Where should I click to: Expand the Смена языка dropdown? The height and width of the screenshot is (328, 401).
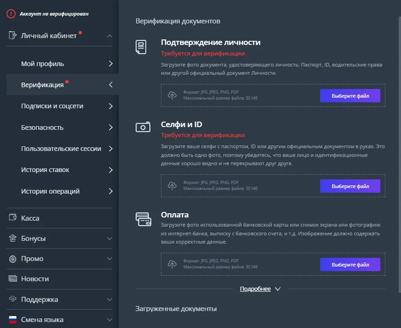coord(109,320)
